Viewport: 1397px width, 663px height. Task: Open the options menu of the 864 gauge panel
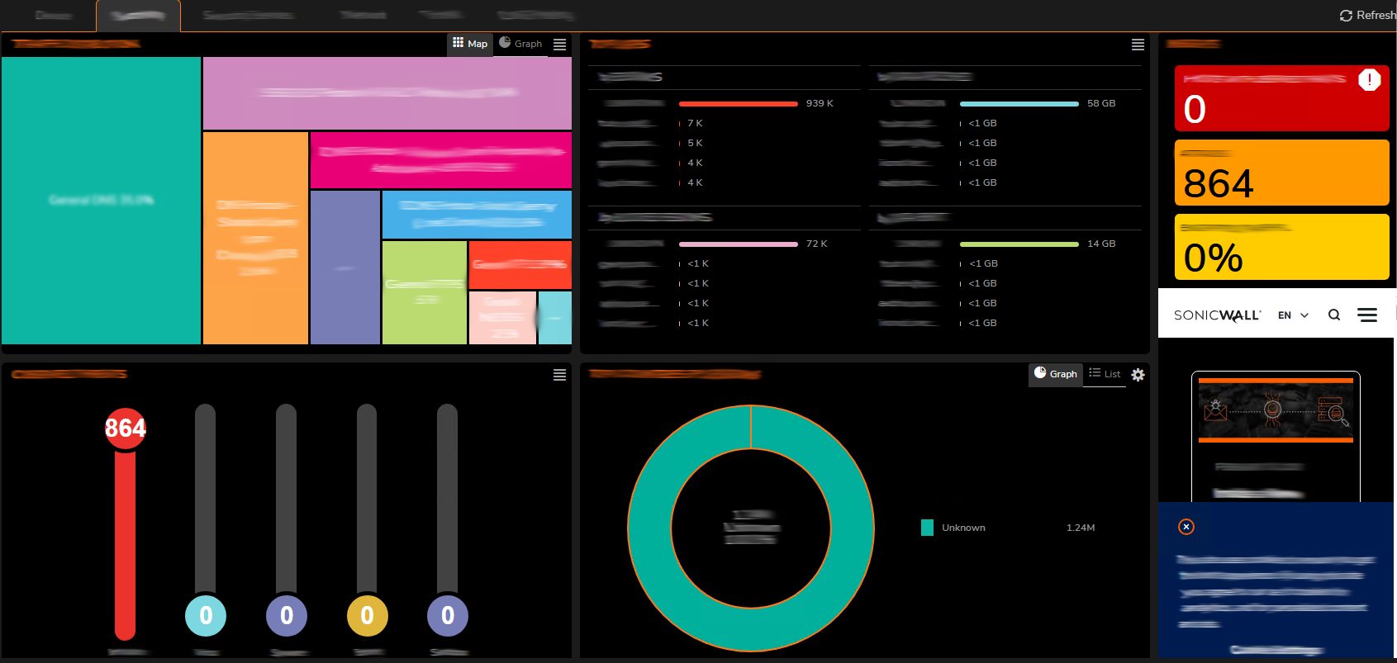(x=559, y=375)
